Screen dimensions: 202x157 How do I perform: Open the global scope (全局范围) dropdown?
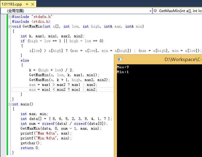[x=76, y=11]
